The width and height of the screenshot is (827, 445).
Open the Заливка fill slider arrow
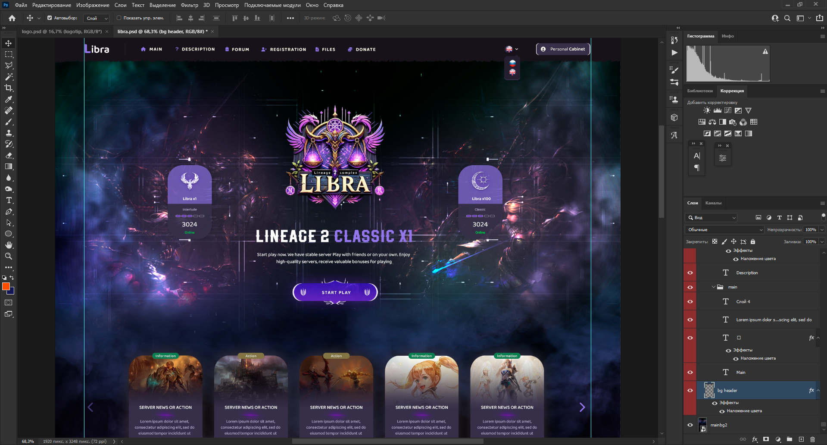pos(822,242)
